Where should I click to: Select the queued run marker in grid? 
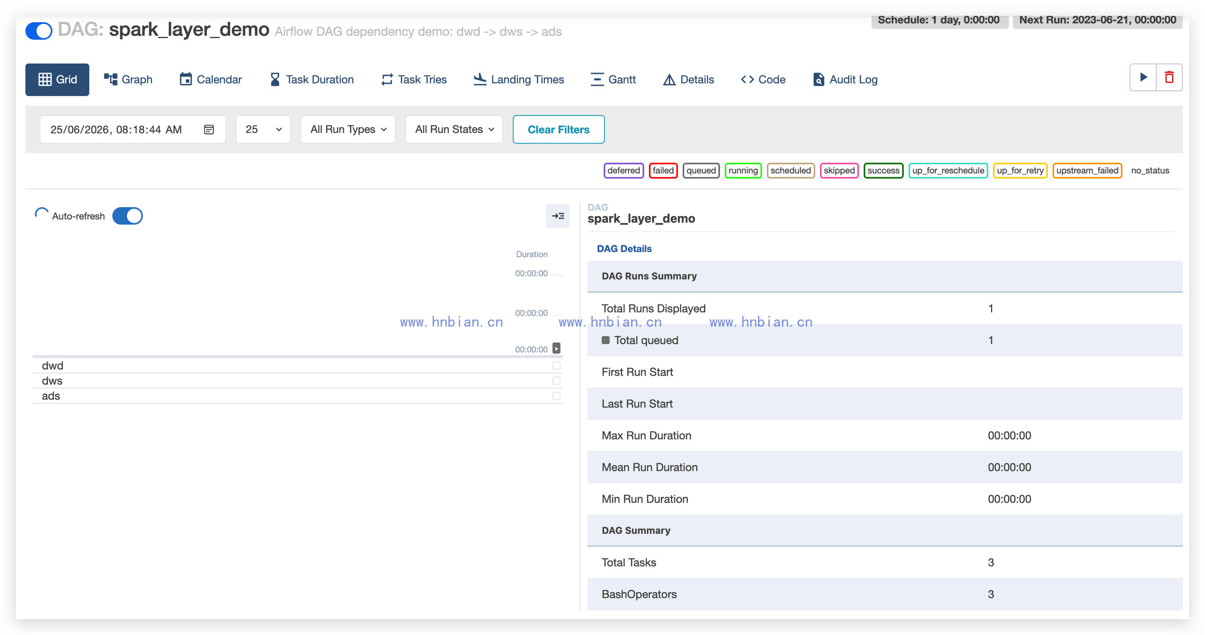point(556,348)
